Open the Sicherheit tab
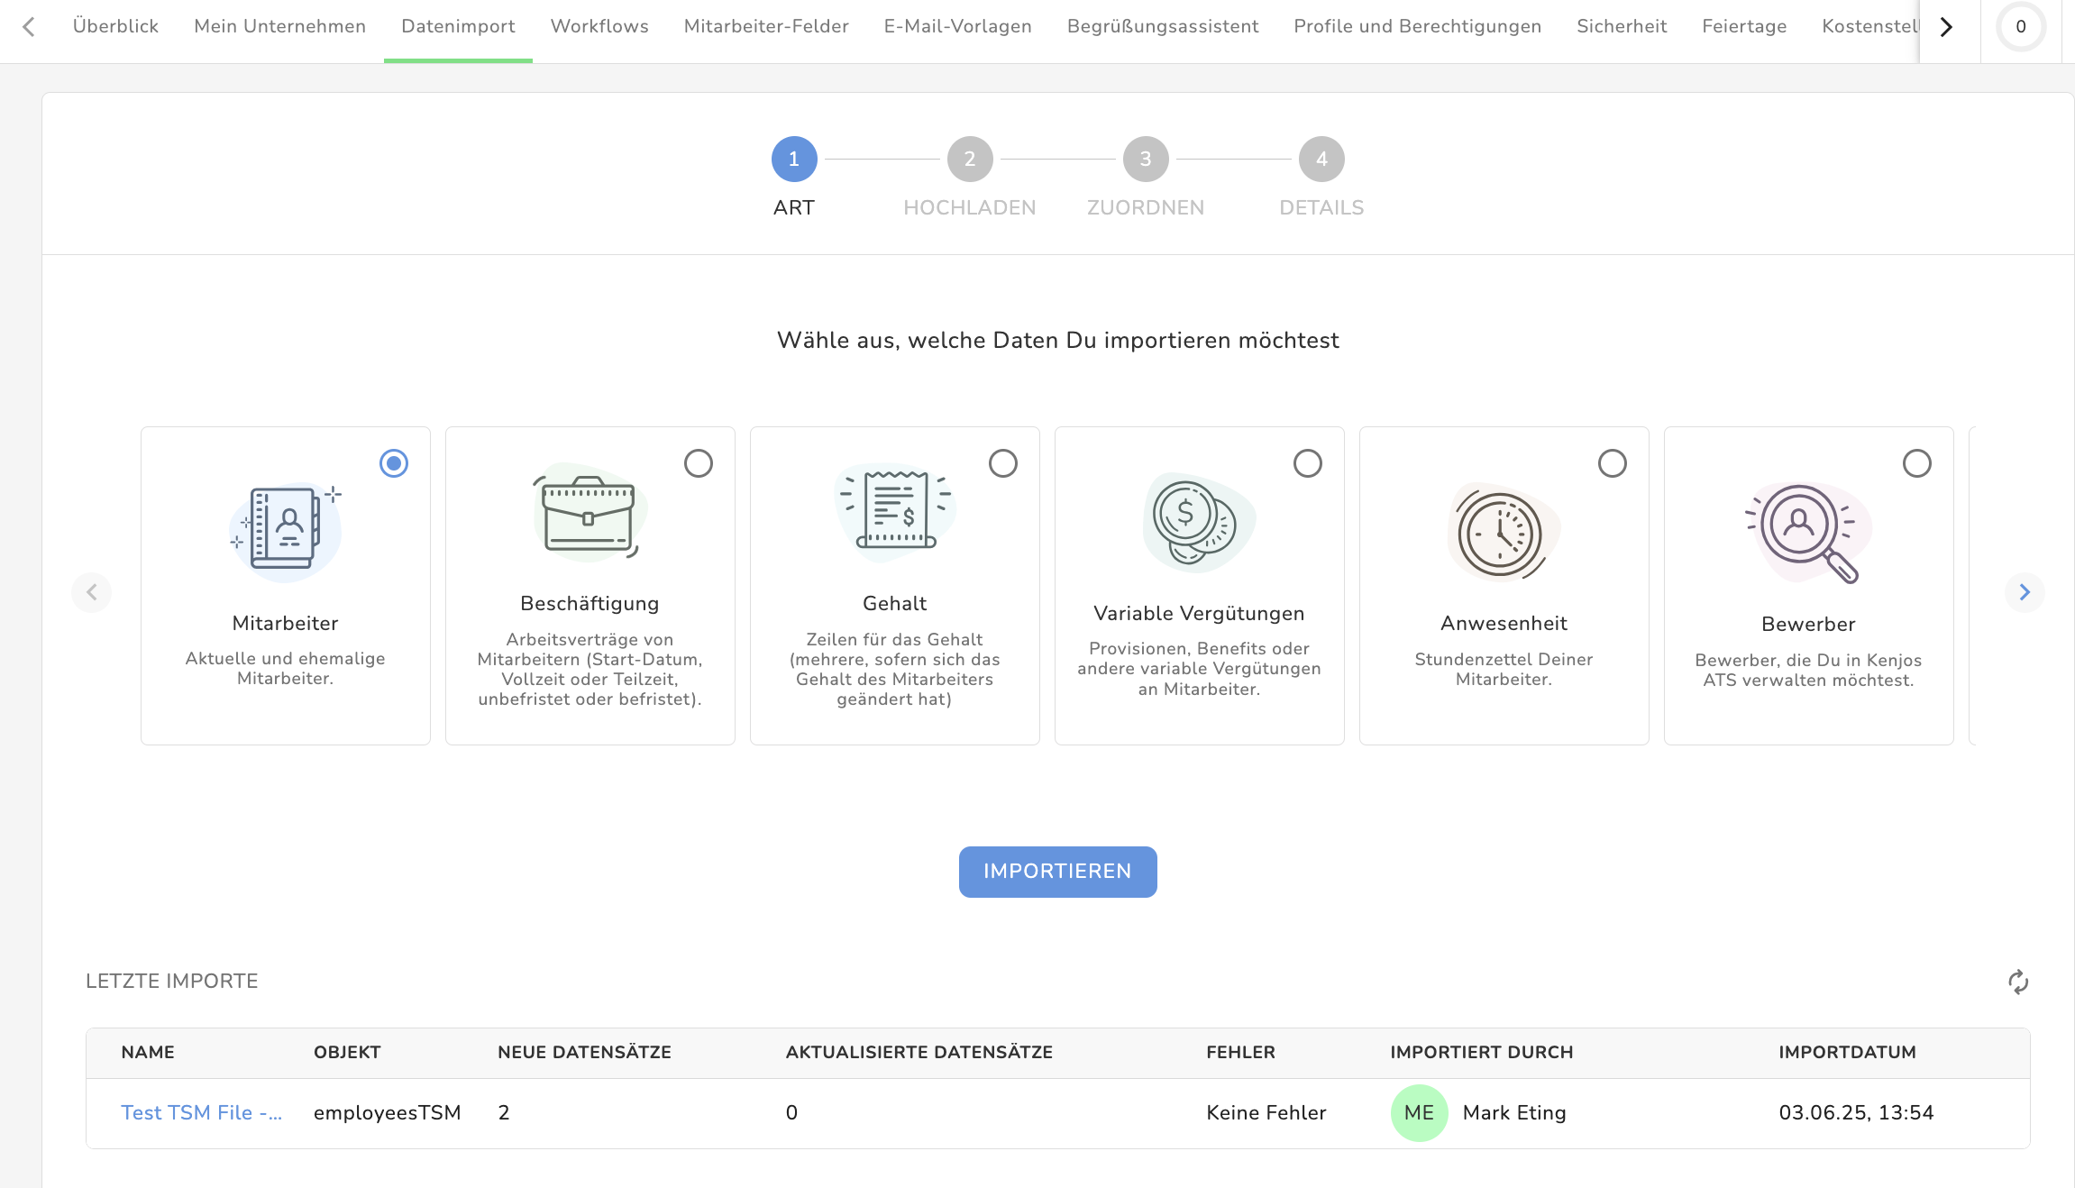Image resolution: width=2075 pixels, height=1188 pixels. tap(1622, 27)
